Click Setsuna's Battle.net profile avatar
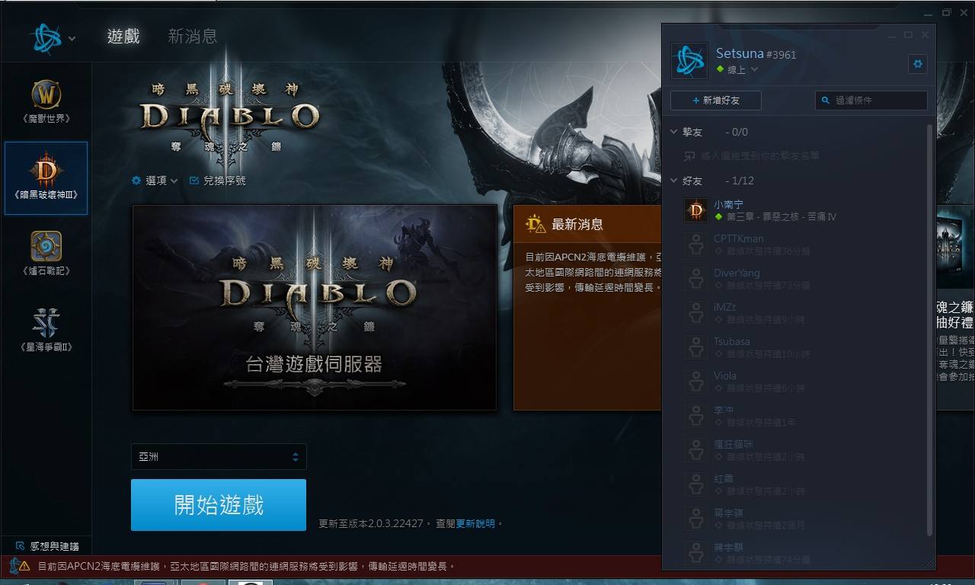975x585 pixels. 689,60
